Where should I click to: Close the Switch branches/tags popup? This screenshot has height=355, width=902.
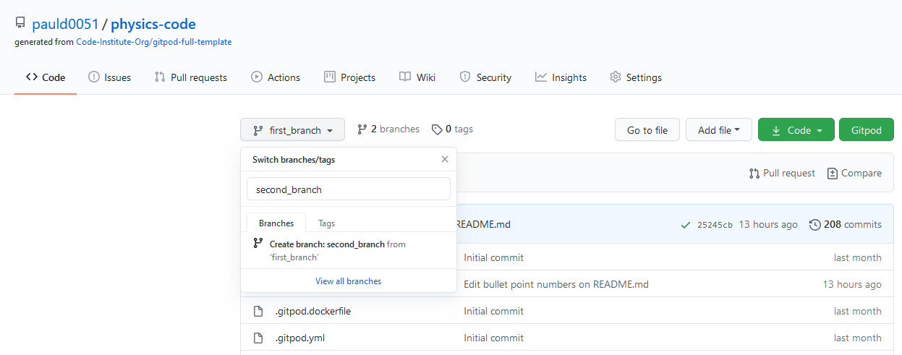[x=445, y=160]
